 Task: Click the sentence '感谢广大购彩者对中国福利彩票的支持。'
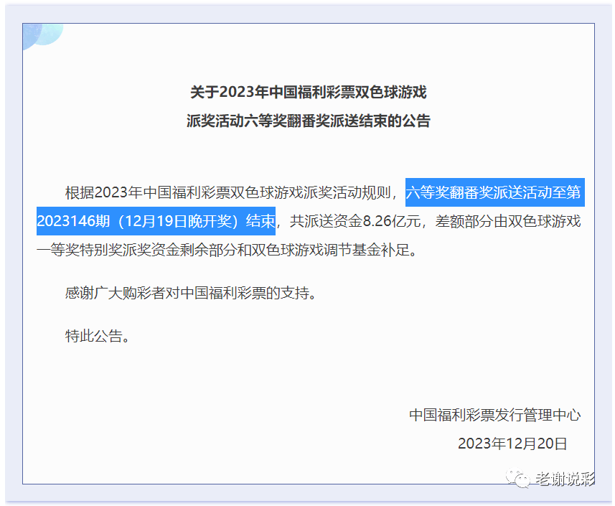191,293
